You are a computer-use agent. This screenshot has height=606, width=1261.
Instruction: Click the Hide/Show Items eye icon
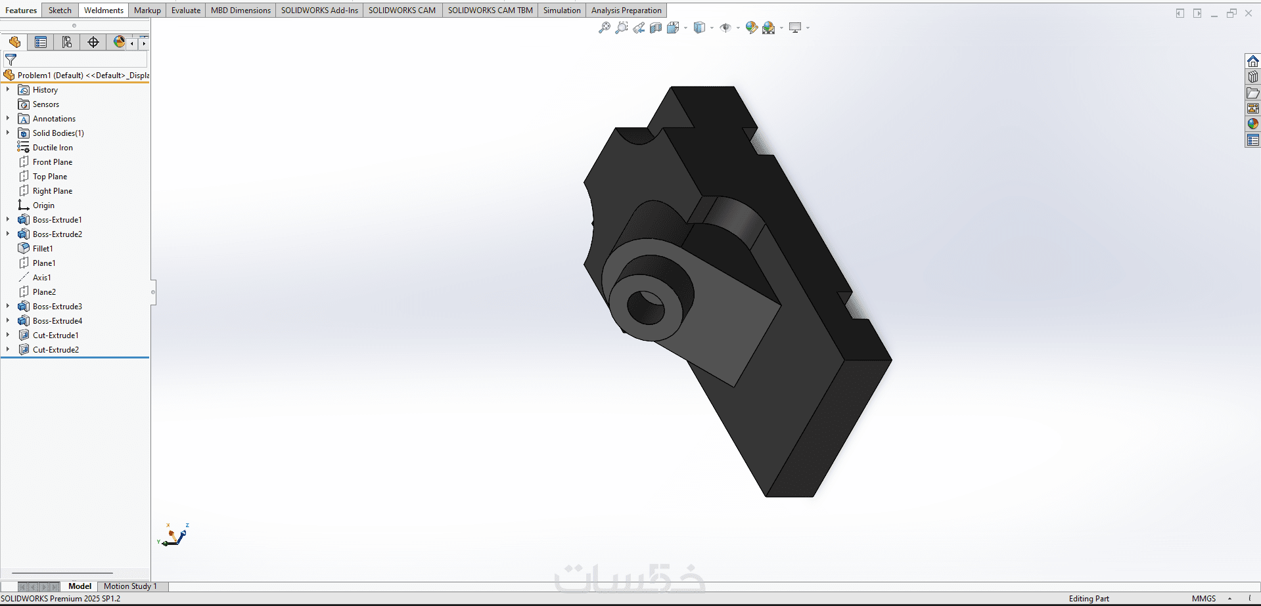[x=725, y=28]
